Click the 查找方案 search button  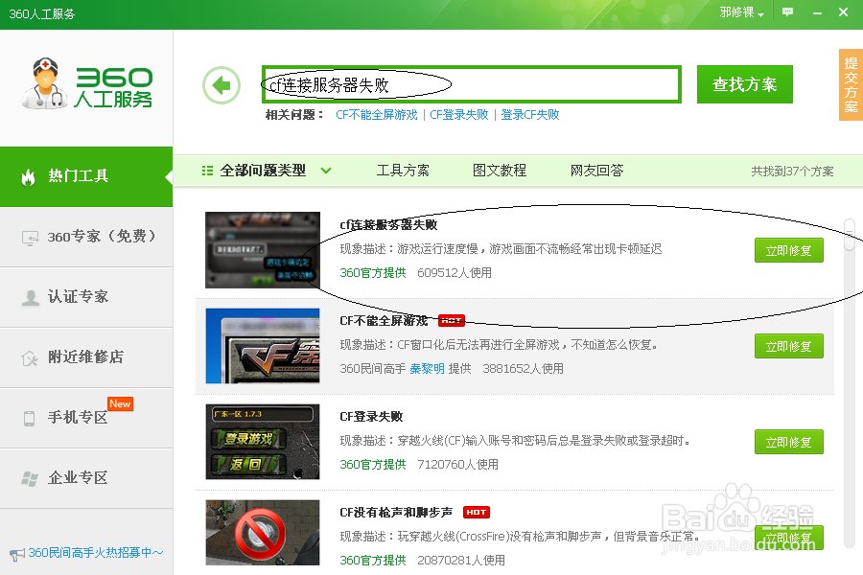(x=744, y=84)
